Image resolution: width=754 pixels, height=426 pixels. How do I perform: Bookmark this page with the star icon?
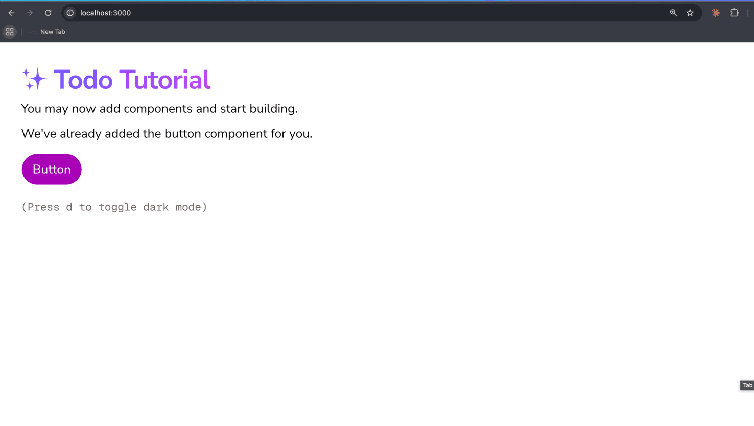(x=690, y=13)
